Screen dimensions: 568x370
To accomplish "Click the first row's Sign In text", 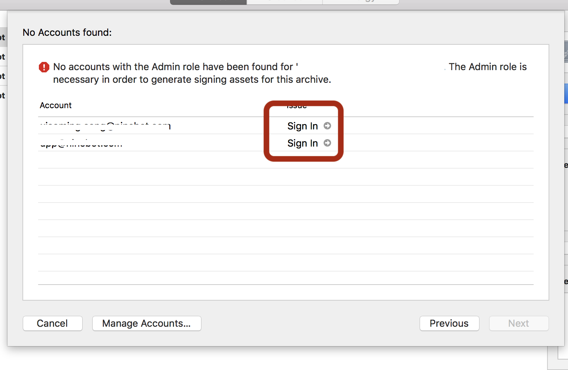I will pyautogui.click(x=302, y=126).
